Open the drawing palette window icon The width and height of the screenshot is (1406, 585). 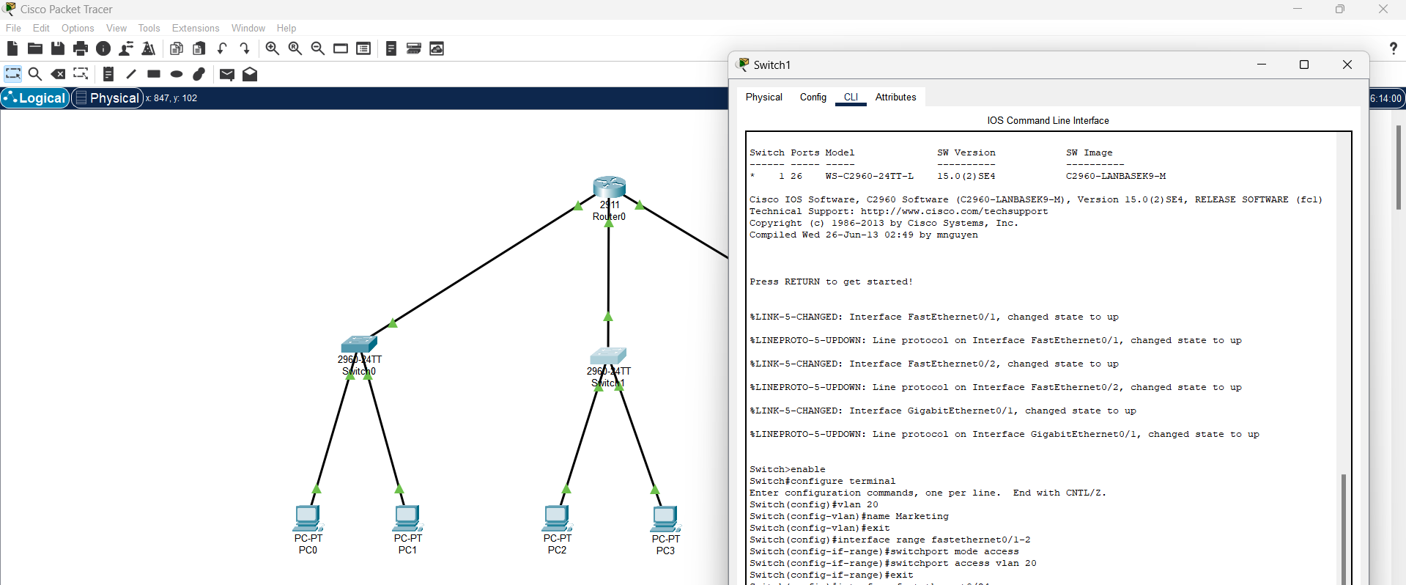tap(341, 48)
